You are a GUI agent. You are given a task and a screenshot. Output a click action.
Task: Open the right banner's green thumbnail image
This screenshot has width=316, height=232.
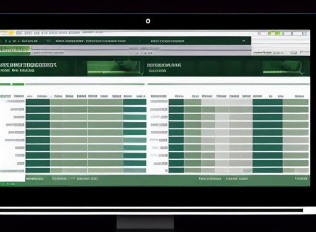point(283,67)
